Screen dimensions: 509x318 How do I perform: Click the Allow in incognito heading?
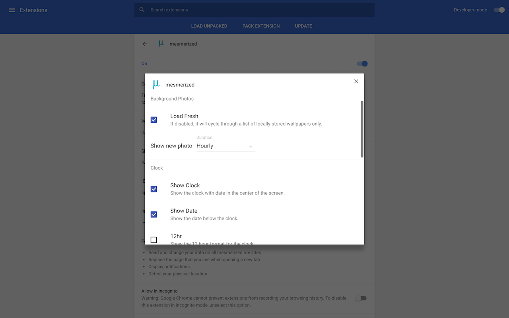[159, 291]
